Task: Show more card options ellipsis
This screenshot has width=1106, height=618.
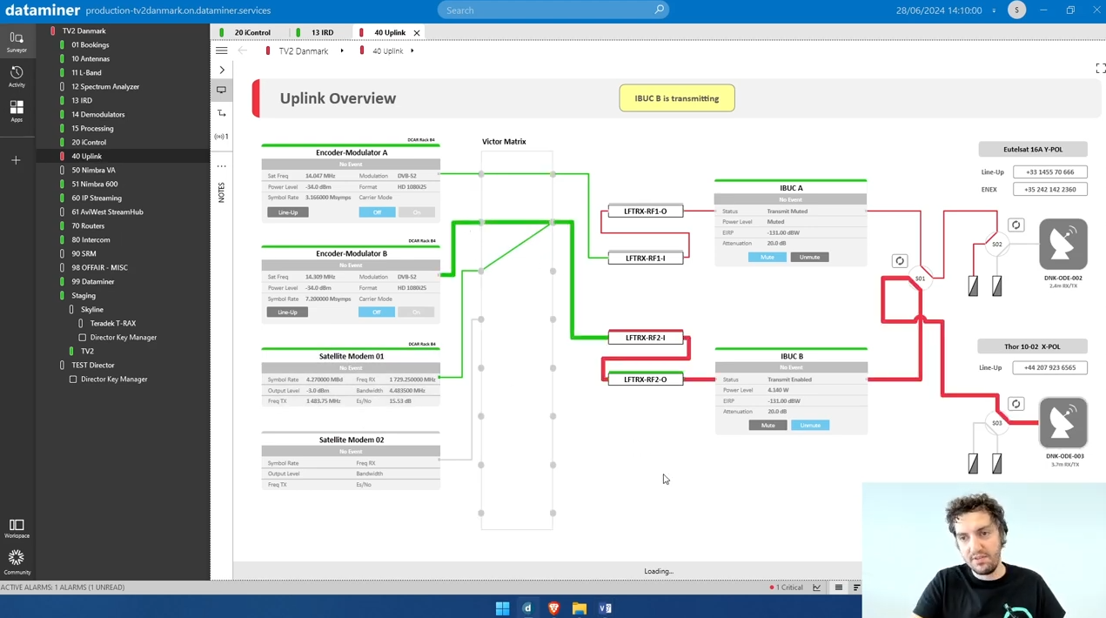Action: click(222, 165)
